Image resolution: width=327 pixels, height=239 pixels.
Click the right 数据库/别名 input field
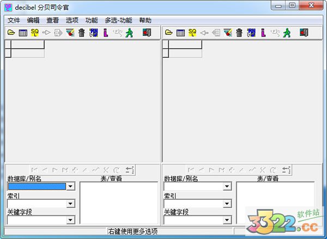pyautogui.click(x=193, y=186)
